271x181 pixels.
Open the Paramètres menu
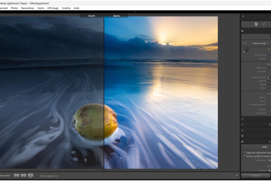tap(28, 8)
